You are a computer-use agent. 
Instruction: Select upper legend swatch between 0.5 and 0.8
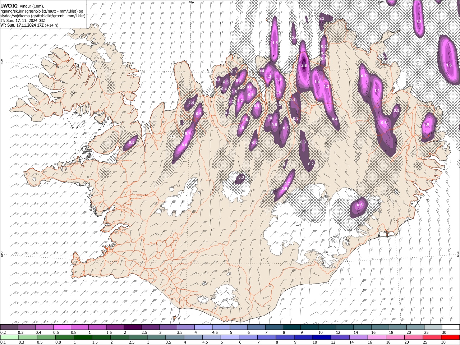coord(62,327)
